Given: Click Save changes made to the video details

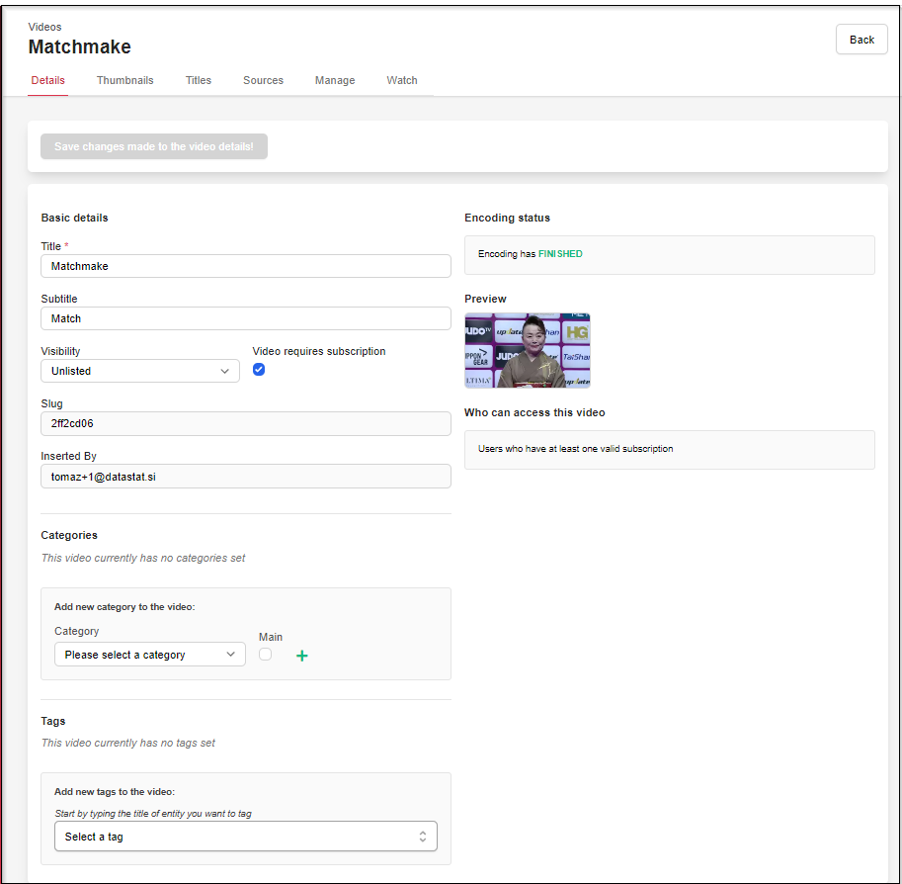Looking at the screenshot, I should pyautogui.click(x=154, y=146).
